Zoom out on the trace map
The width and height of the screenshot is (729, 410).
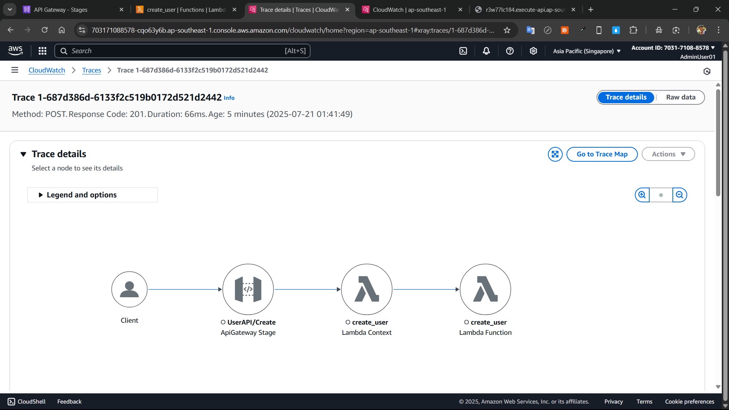tap(680, 195)
